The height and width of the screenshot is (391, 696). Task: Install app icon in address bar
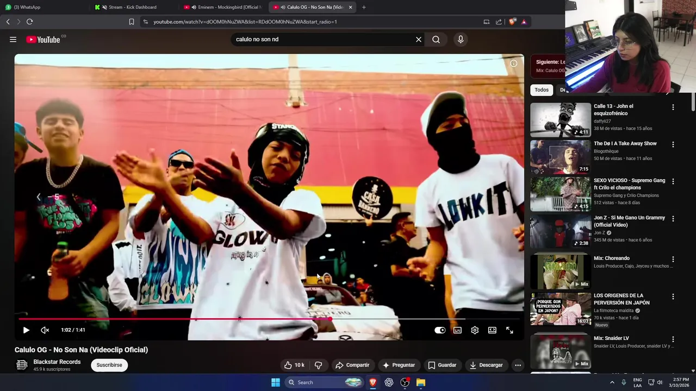[x=486, y=22]
